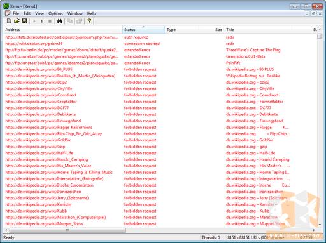This screenshot has width=326, height=243.
Task: Start checking with the play arrow icon
Action: tap(34, 21)
